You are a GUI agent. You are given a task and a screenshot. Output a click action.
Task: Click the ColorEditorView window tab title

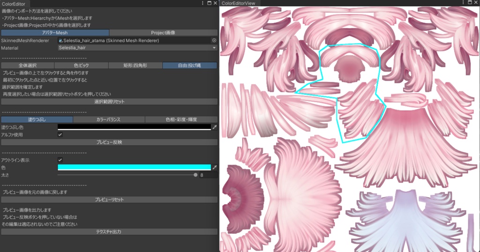pos(238,3)
